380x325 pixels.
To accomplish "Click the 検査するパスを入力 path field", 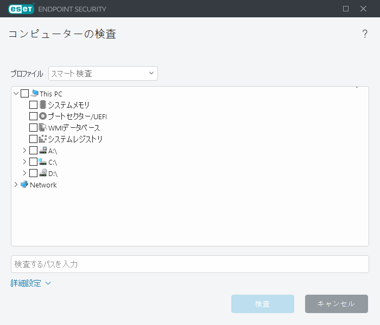I will pos(190,264).
